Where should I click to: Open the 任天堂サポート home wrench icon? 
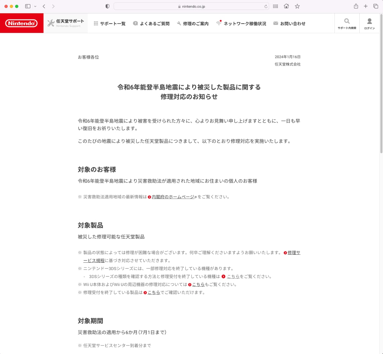pos(51,23)
